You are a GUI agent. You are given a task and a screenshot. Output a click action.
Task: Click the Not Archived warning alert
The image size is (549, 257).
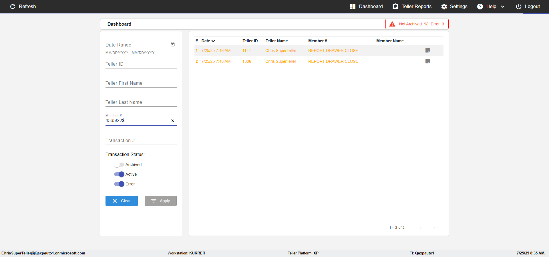pyautogui.click(x=417, y=24)
